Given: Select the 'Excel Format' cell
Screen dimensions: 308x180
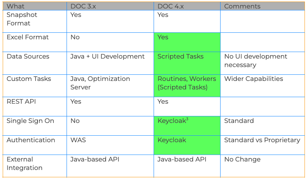Looking at the screenshot, I should pos(35,42).
